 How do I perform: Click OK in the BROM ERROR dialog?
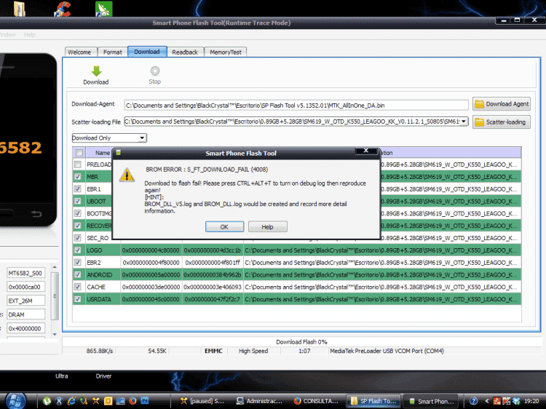[224, 226]
